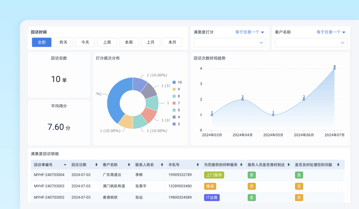This screenshot has width=359, height=209.
Task: Filter visits by 上月
Action: (x=150, y=42)
